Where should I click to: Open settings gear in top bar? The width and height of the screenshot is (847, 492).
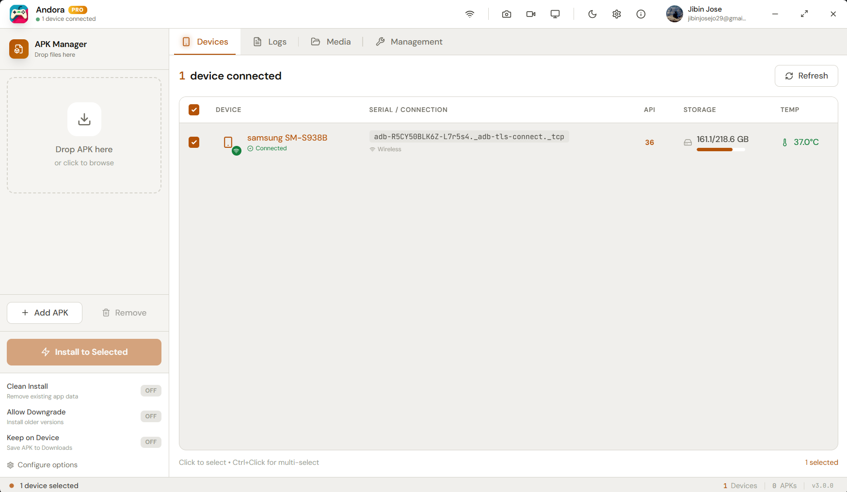[x=616, y=14]
